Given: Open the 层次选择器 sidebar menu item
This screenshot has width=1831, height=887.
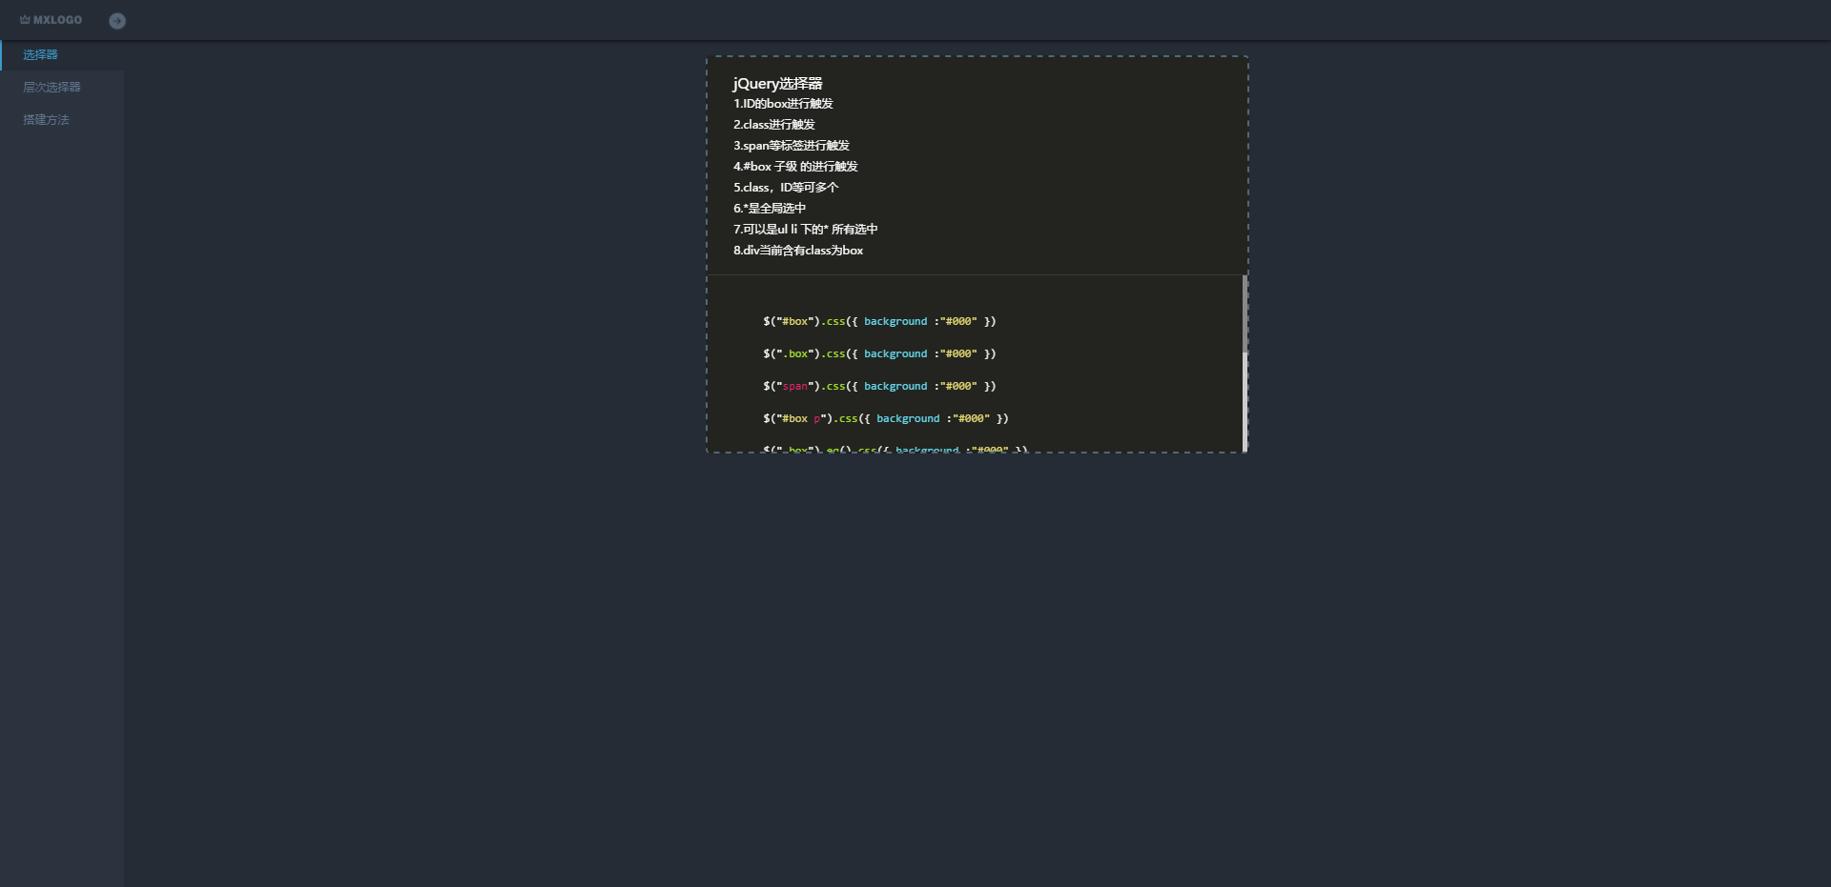Looking at the screenshot, I should (62, 87).
